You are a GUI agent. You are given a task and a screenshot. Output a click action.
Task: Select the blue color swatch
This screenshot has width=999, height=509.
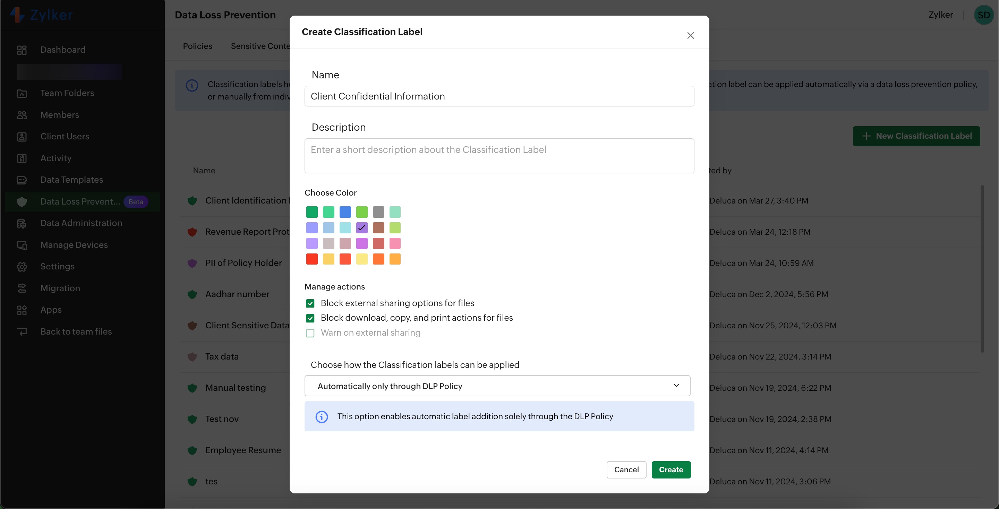pyautogui.click(x=345, y=212)
